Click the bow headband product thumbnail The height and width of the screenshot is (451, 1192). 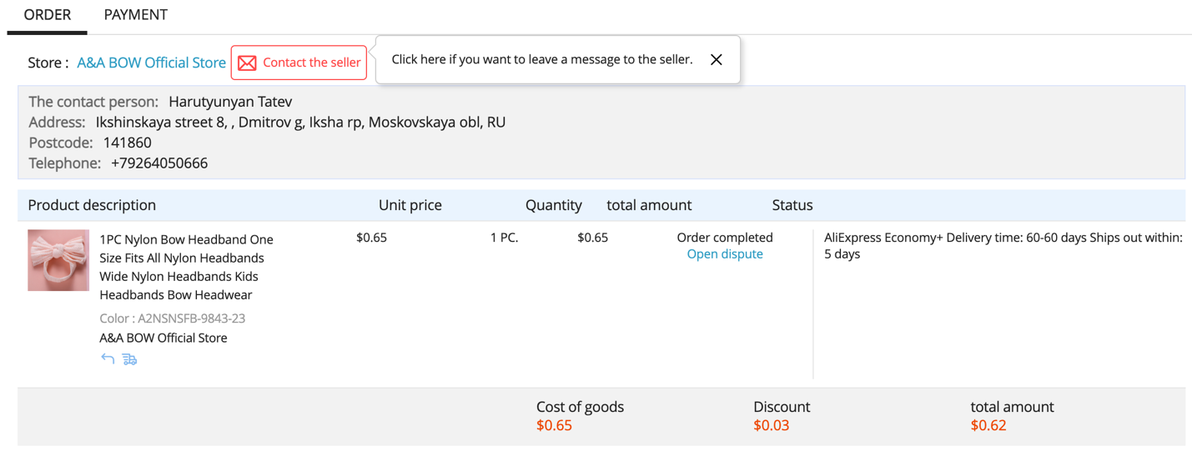[x=58, y=260]
